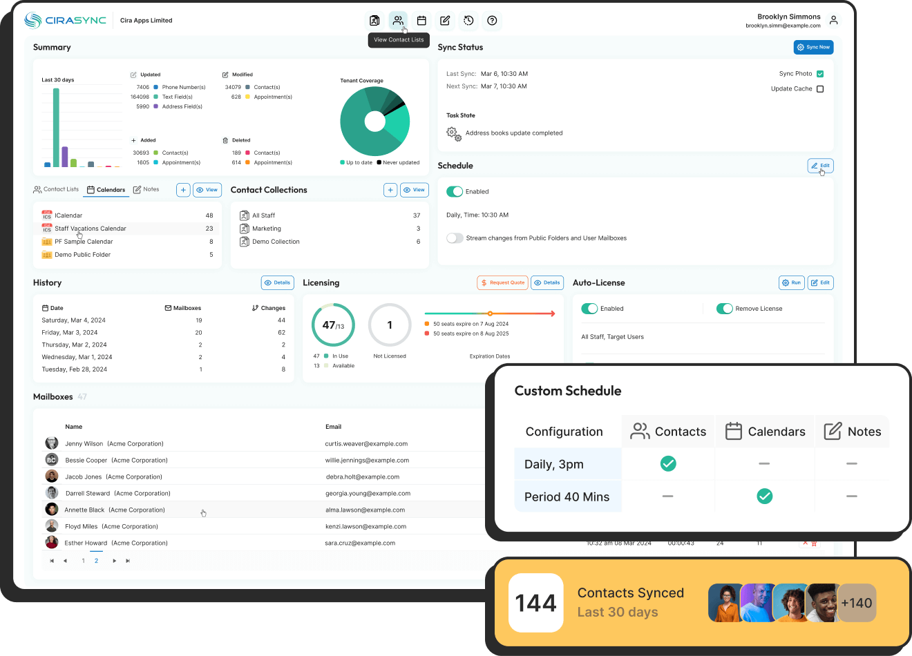Go to page 2 of Mailboxes
Image resolution: width=912 pixels, height=656 pixels.
[96, 561]
